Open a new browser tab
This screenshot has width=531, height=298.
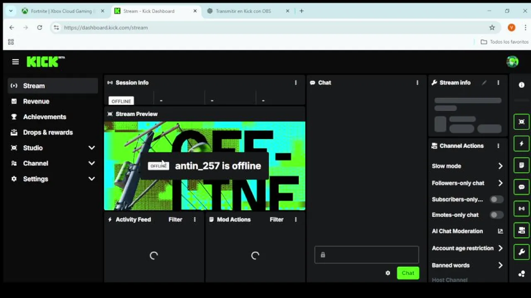302,11
